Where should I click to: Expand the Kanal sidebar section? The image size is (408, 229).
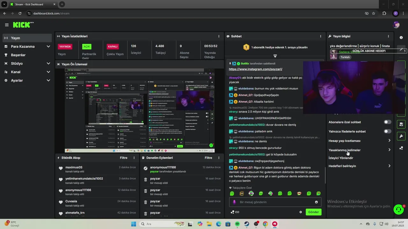pyautogui.click(x=48, y=72)
